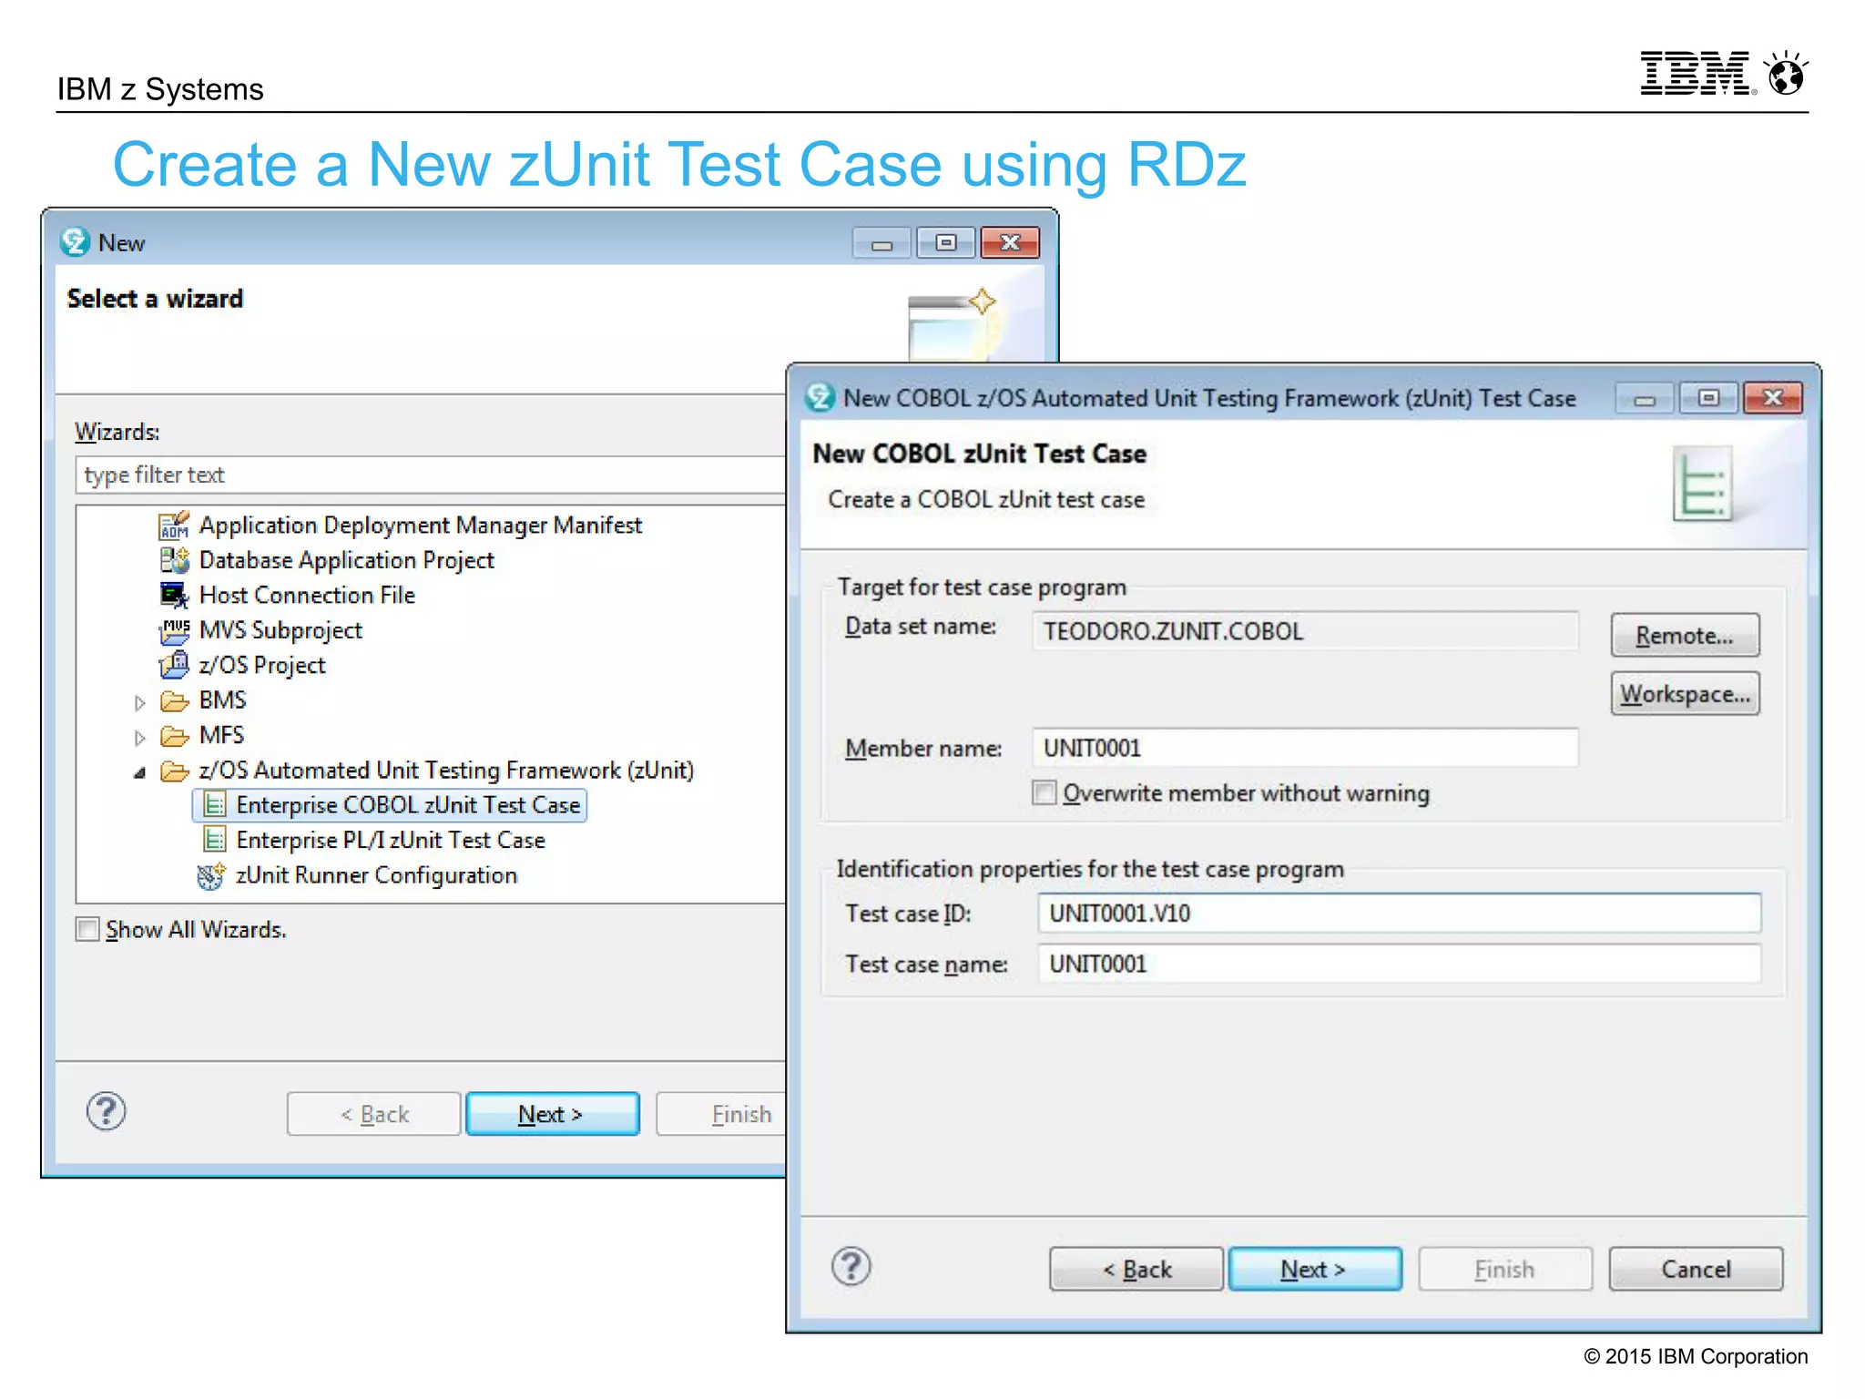This screenshot has width=1865, height=1399.
Task: Click the Enterprise PL/I zUnit Test Case icon
Action: tap(214, 840)
